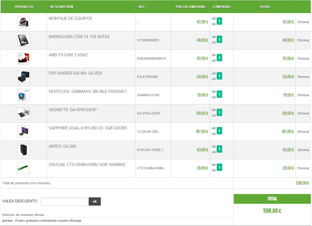Increase quantity of FSP RAIDER-550
This screenshot has height=226, width=312.
214,73
